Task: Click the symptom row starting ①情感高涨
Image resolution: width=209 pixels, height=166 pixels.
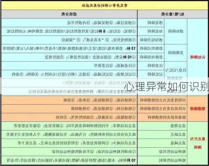Action: point(69,100)
